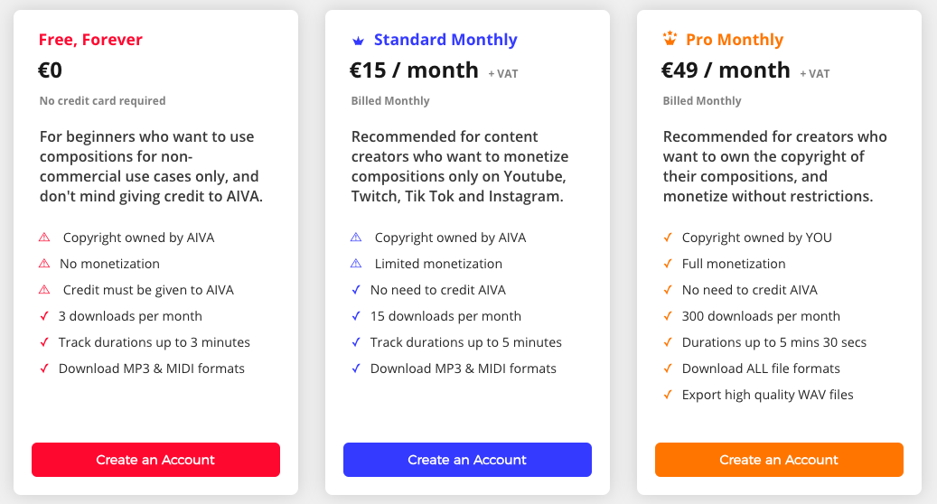Screen dimensions: 937x504
Task: Click orange checkmark beside "Full monetization"
Action: pos(668,264)
